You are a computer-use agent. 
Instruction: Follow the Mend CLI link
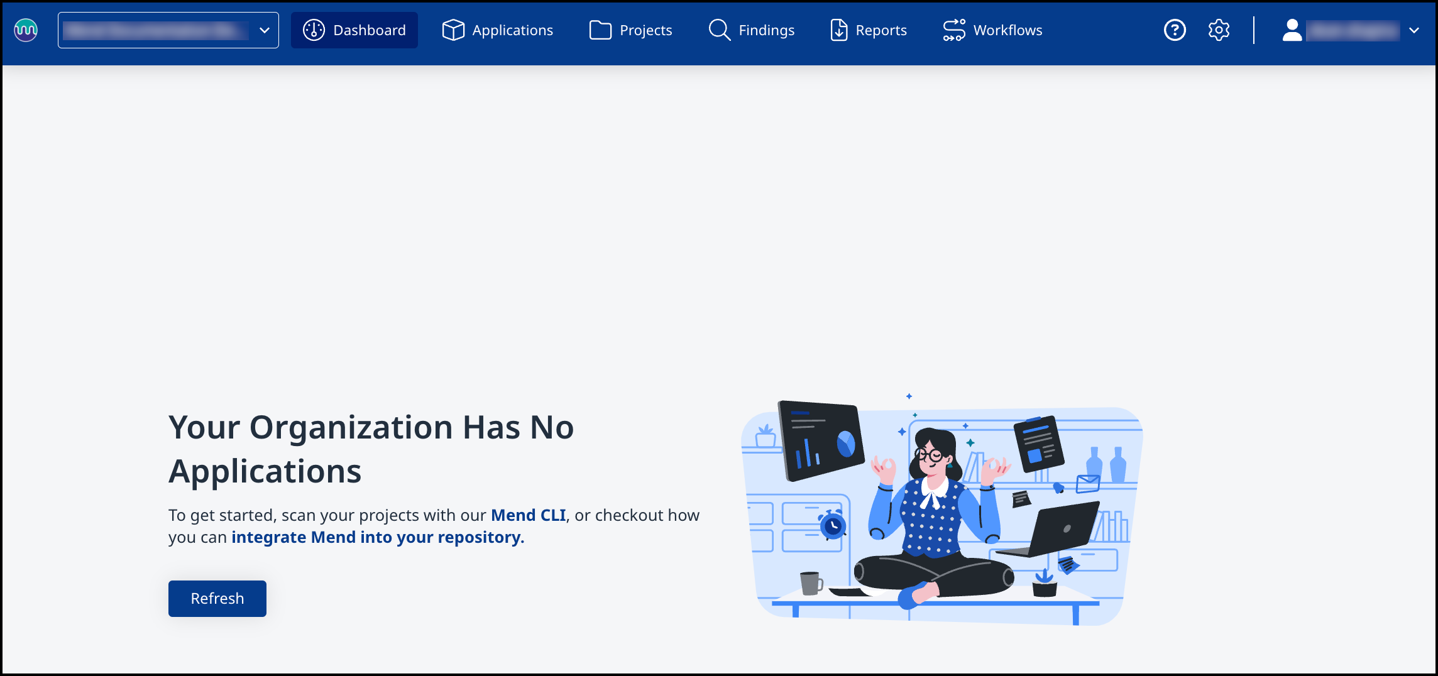[x=528, y=515]
